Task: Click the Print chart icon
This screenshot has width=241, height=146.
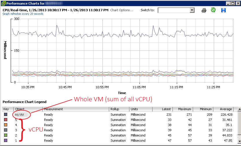Action: [x=204, y=10]
